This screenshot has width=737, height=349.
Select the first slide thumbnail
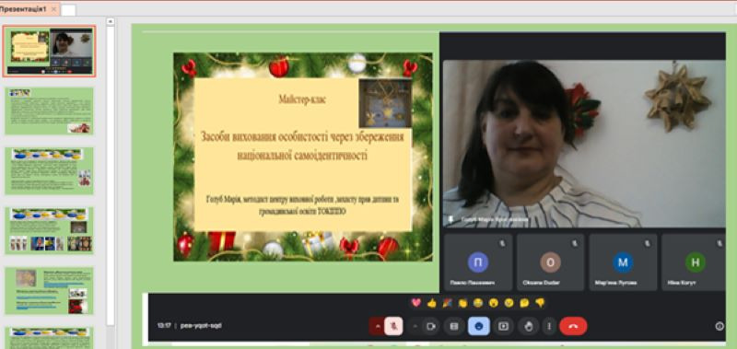(49, 52)
